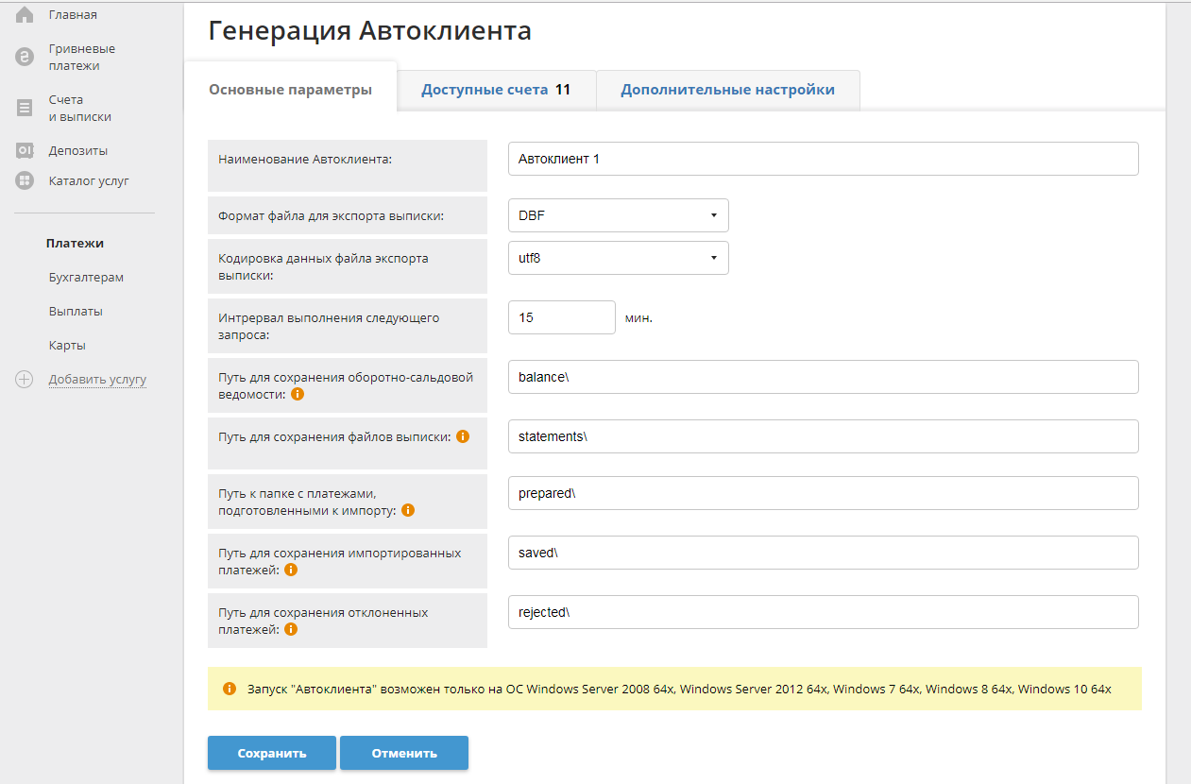This screenshot has height=784, width=1191.
Task: Click info icon beside файлов выписки path
Action: point(463,436)
